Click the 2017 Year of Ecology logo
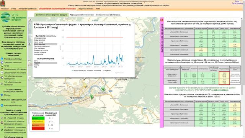 13,17
